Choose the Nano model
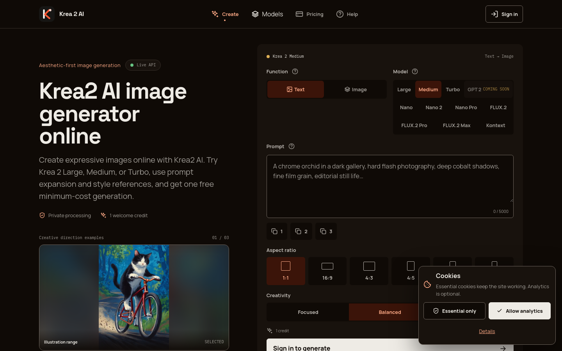The image size is (562, 351). click(406, 107)
